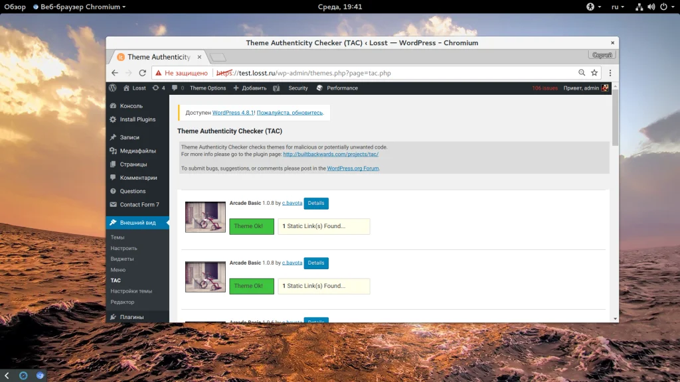Click second Arcade Basic theme thumbnail
The height and width of the screenshot is (382, 680).
206,277
